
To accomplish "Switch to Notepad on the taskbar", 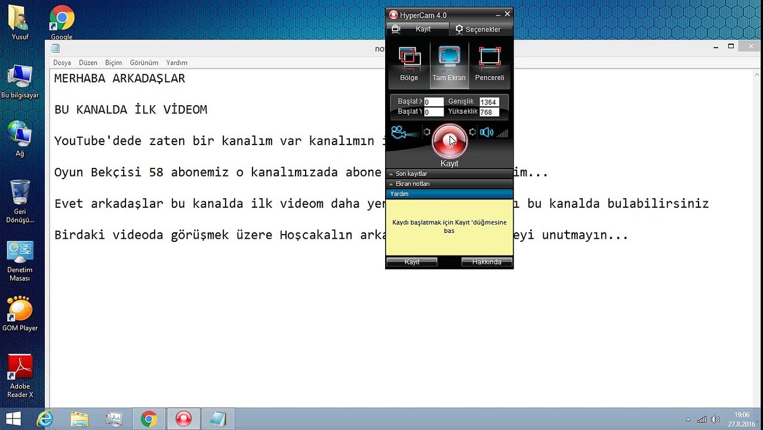I will click(218, 419).
